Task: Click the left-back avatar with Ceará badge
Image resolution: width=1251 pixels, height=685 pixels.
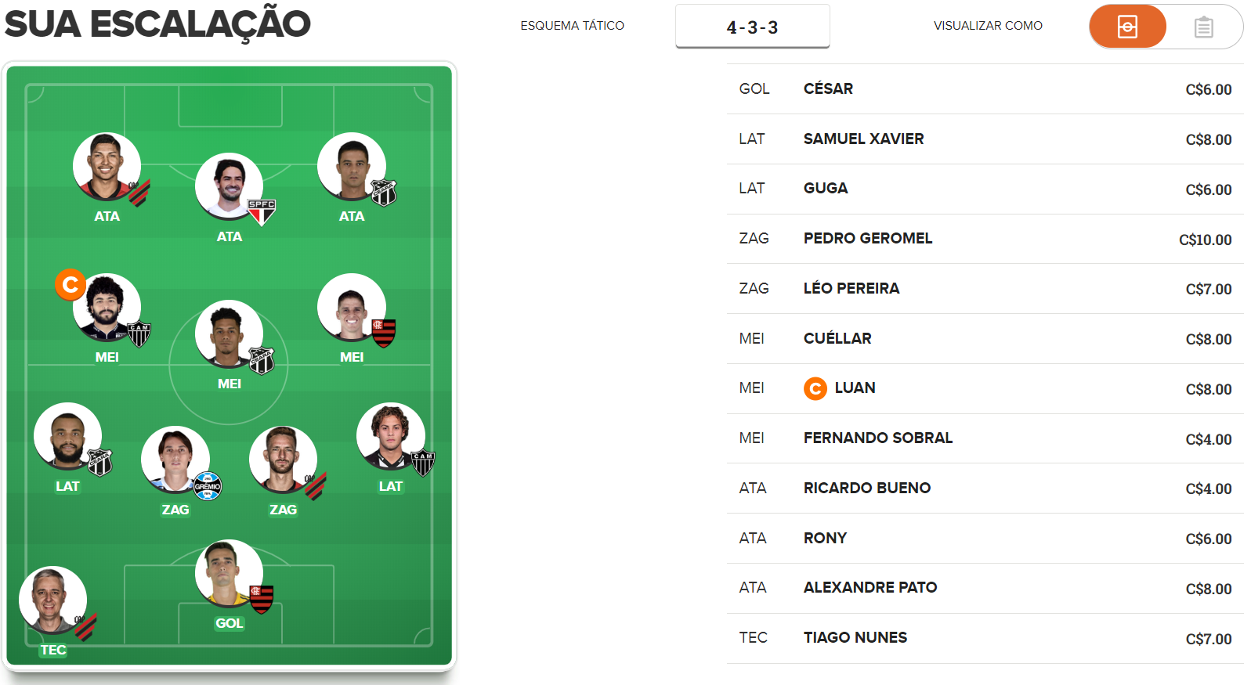Action: click(x=67, y=436)
